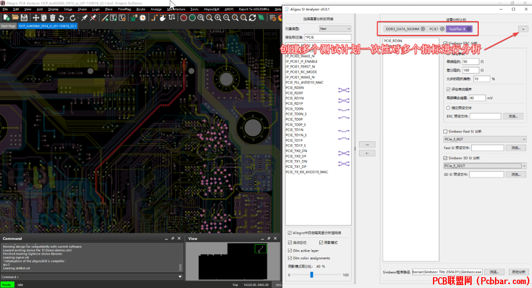Click the net name filter input field

point(328,37)
